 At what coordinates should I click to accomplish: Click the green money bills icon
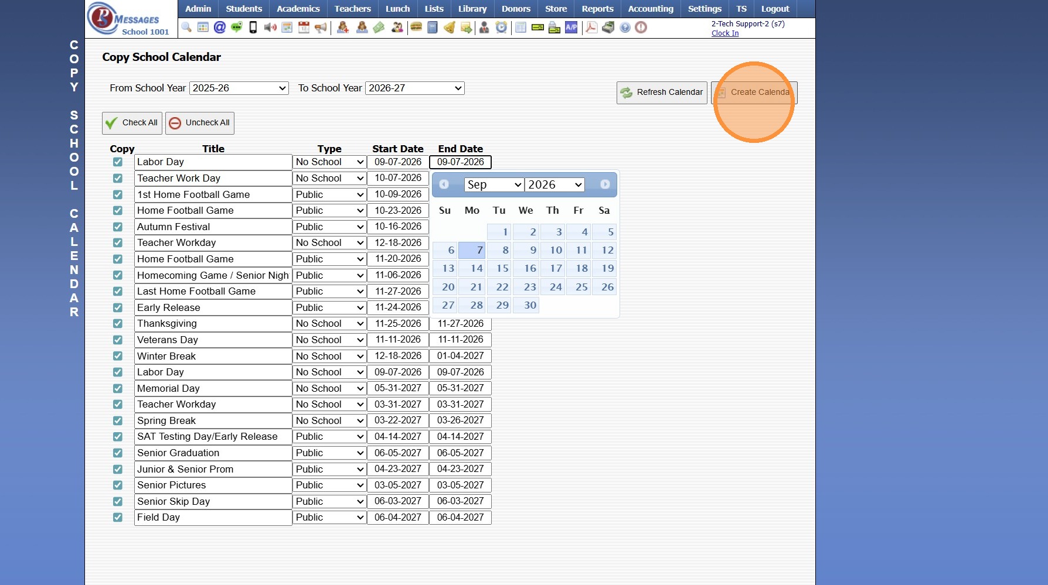coord(379,28)
